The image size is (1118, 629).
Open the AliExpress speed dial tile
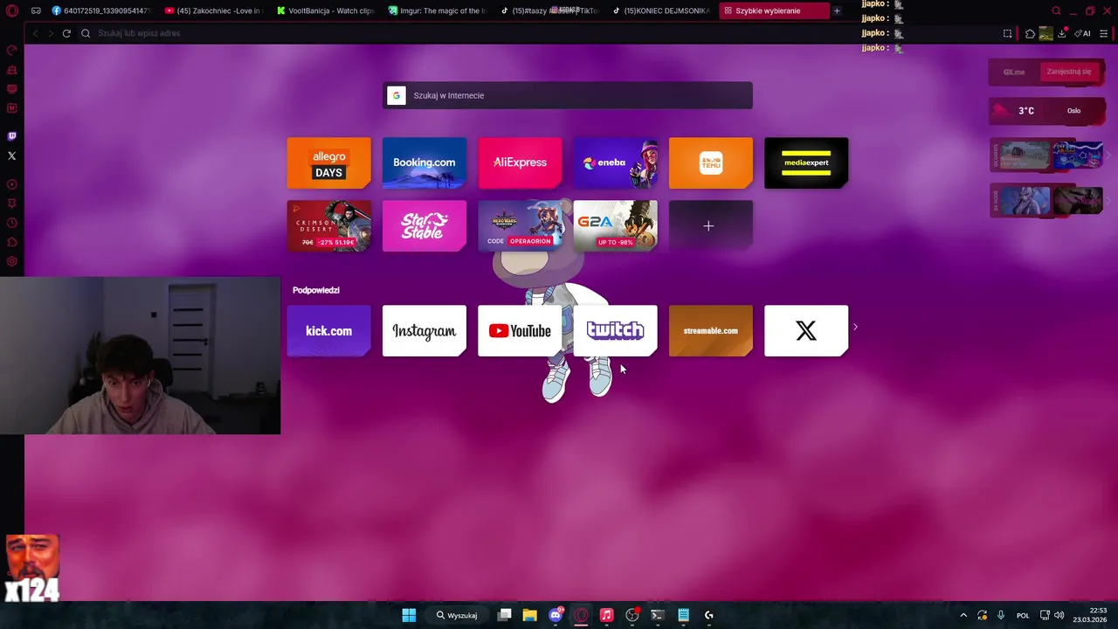coord(520,162)
